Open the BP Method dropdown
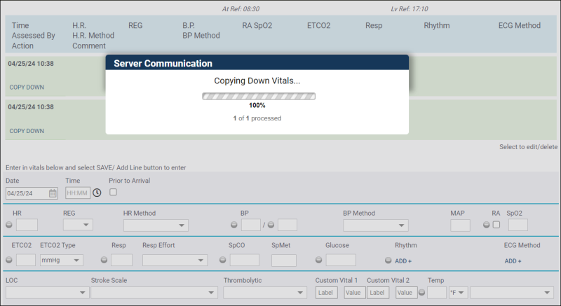Screen dimensions: 561x306 click(x=376, y=225)
